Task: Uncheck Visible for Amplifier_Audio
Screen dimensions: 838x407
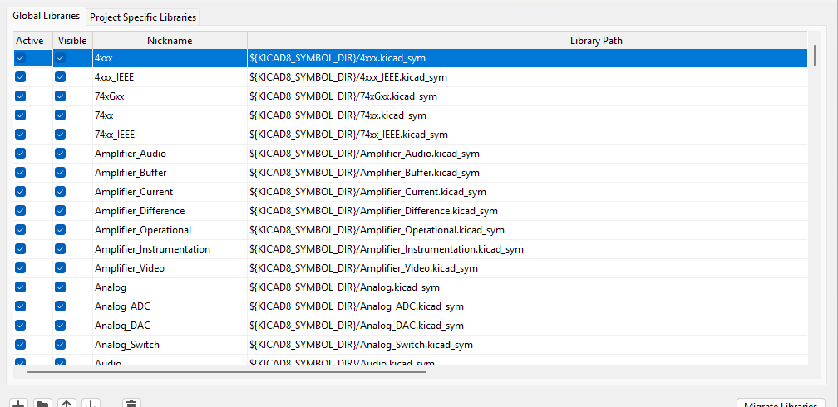Action: tap(61, 154)
